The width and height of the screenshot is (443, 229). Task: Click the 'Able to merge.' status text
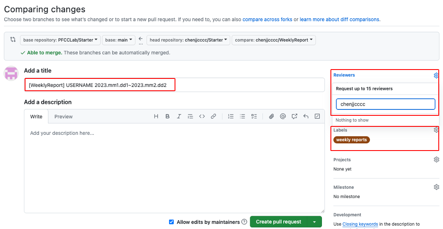[45, 53]
